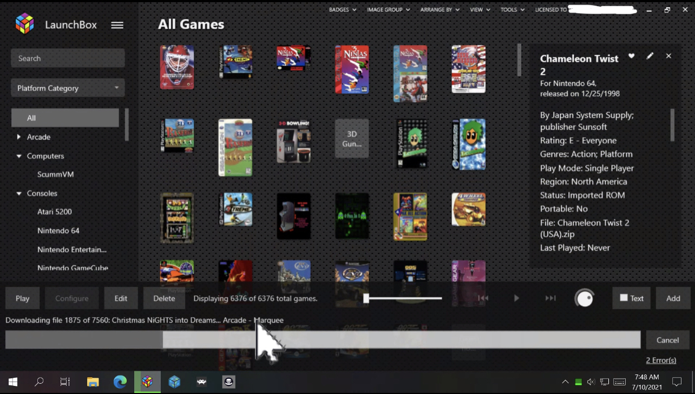Select 'Nintendo Entertain...' in the platform list
This screenshot has width=695, height=394.
(72, 249)
